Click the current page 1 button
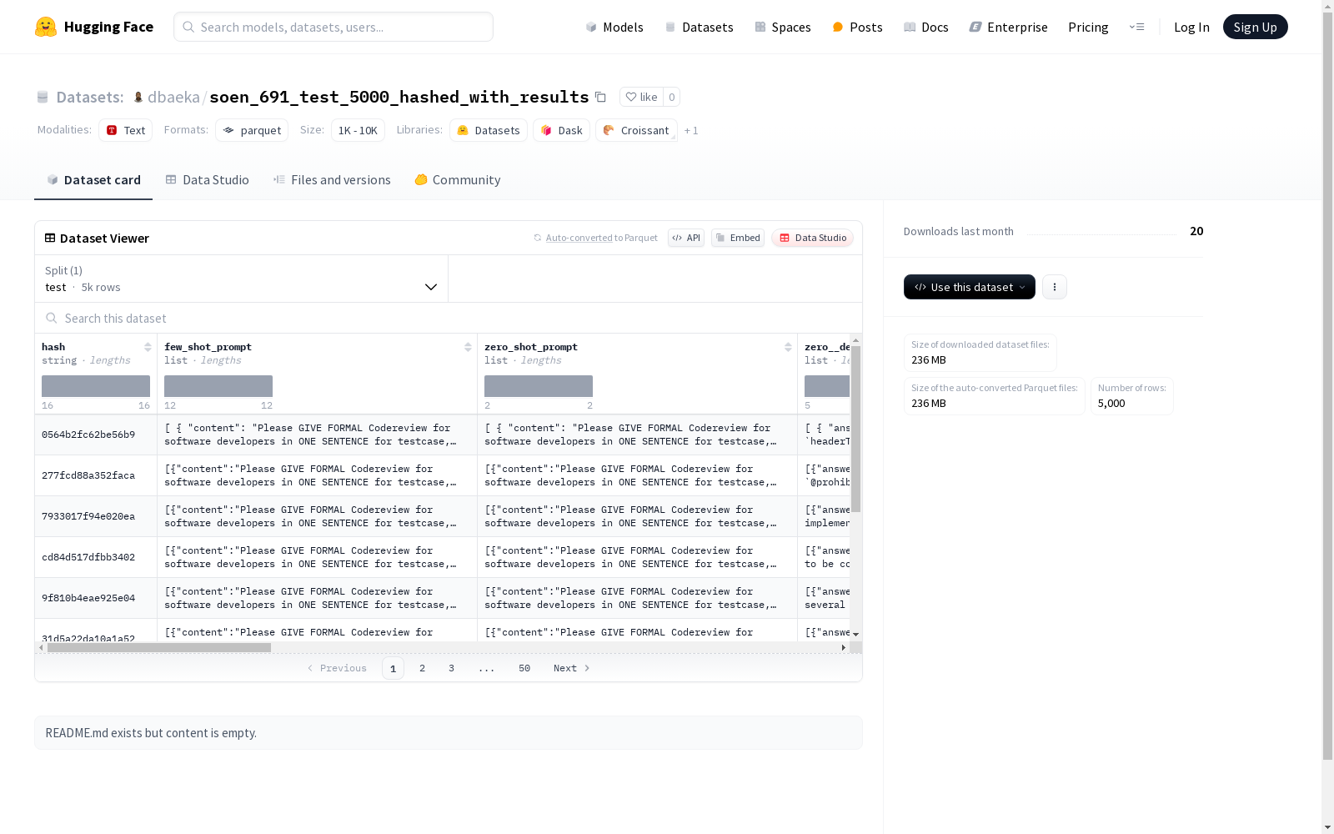Image resolution: width=1334 pixels, height=834 pixels. pos(393,668)
